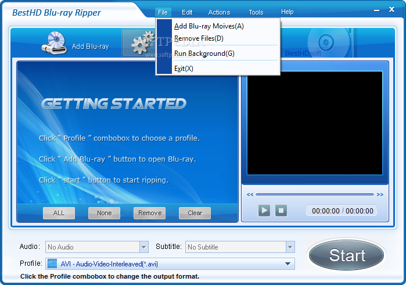
Task: Click the gears settings icon in the toolbar
Action: coord(142,43)
